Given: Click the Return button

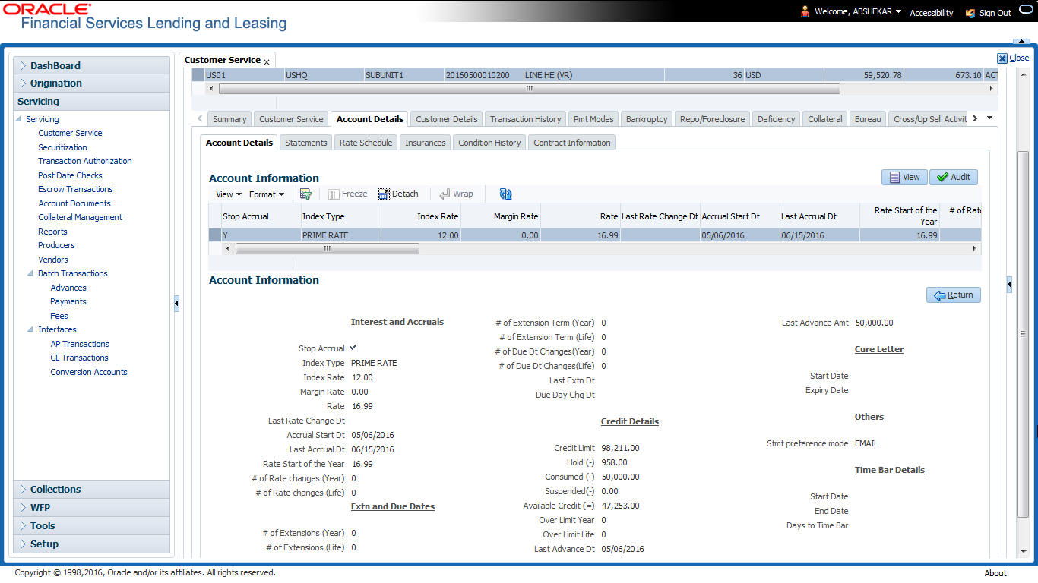Looking at the screenshot, I should [x=954, y=295].
